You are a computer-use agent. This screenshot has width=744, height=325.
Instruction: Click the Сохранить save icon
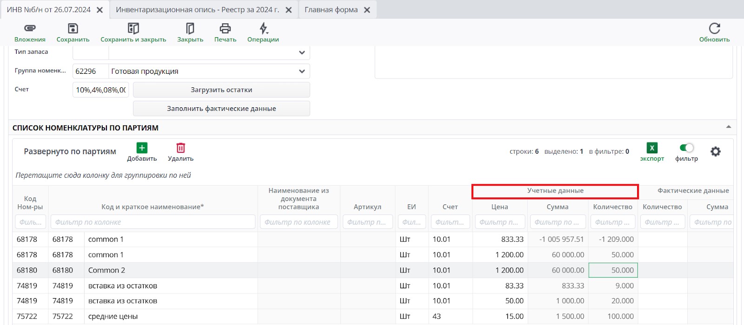(x=73, y=29)
